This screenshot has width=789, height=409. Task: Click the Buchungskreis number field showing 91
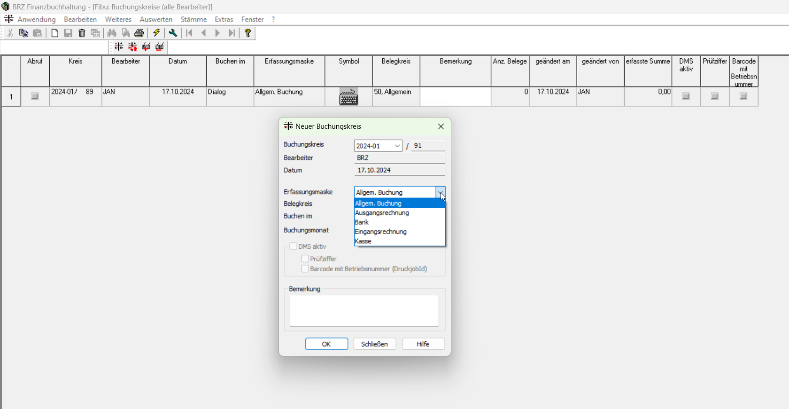click(428, 146)
